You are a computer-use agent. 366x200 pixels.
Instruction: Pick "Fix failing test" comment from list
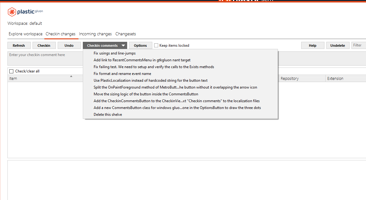pyautogui.click(x=154, y=67)
